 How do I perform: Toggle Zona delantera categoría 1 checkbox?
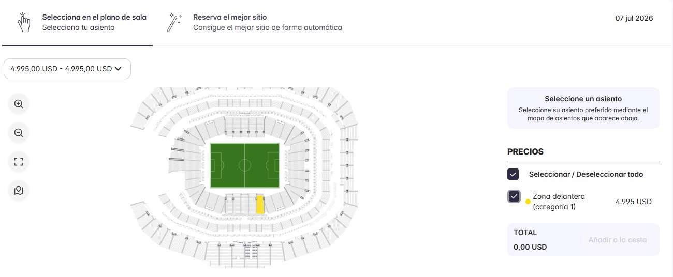pos(514,197)
